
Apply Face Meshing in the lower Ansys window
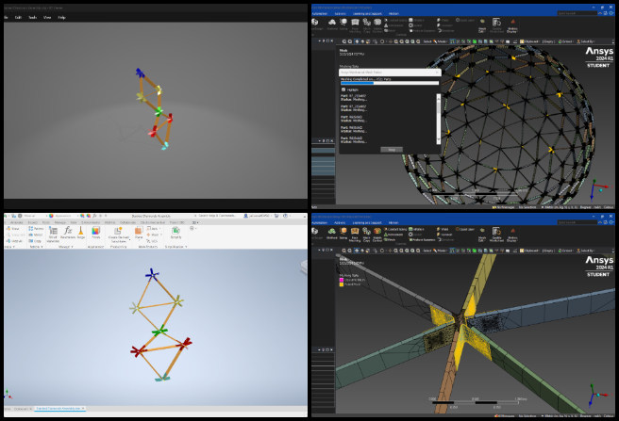point(355,234)
